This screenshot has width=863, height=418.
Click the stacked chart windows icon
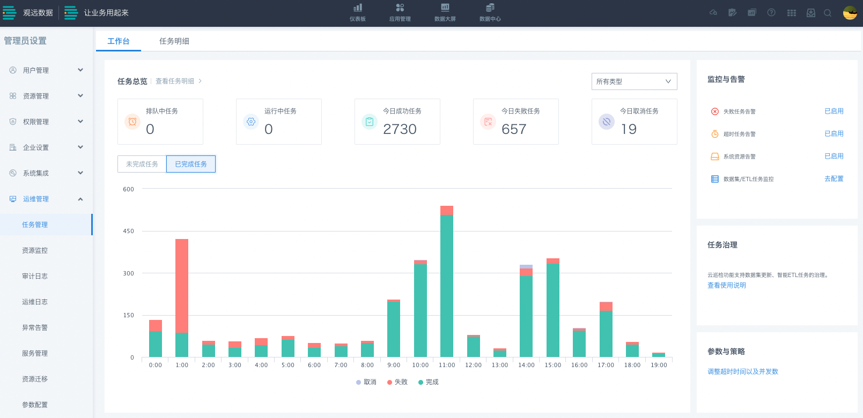click(x=752, y=13)
